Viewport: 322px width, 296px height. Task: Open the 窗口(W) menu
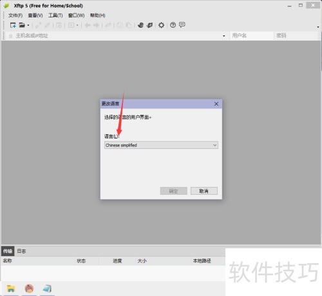pyautogui.click(x=76, y=15)
